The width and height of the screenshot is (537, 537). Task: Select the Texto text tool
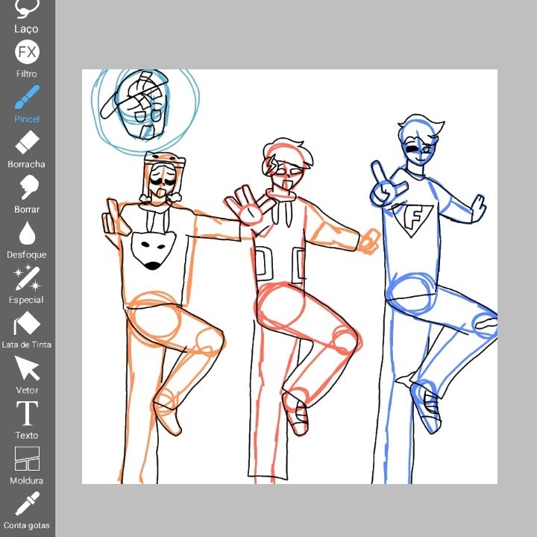click(x=27, y=420)
